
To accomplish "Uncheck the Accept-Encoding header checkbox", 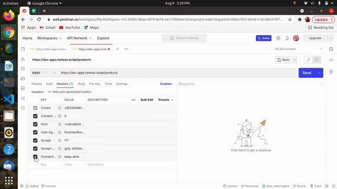I will point(35,149).
